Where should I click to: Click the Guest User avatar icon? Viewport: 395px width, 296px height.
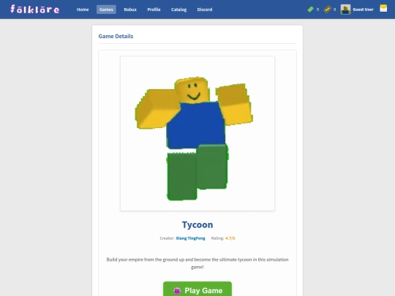[x=345, y=10]
